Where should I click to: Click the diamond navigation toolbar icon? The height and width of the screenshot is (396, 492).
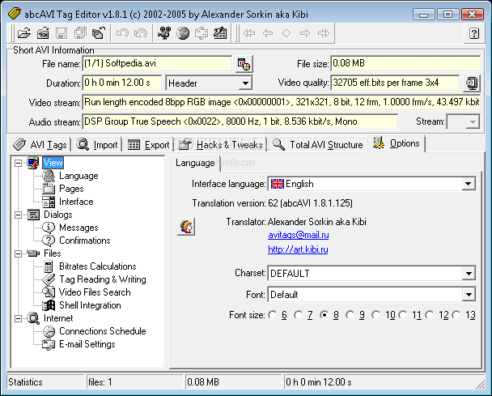(286, 33)
